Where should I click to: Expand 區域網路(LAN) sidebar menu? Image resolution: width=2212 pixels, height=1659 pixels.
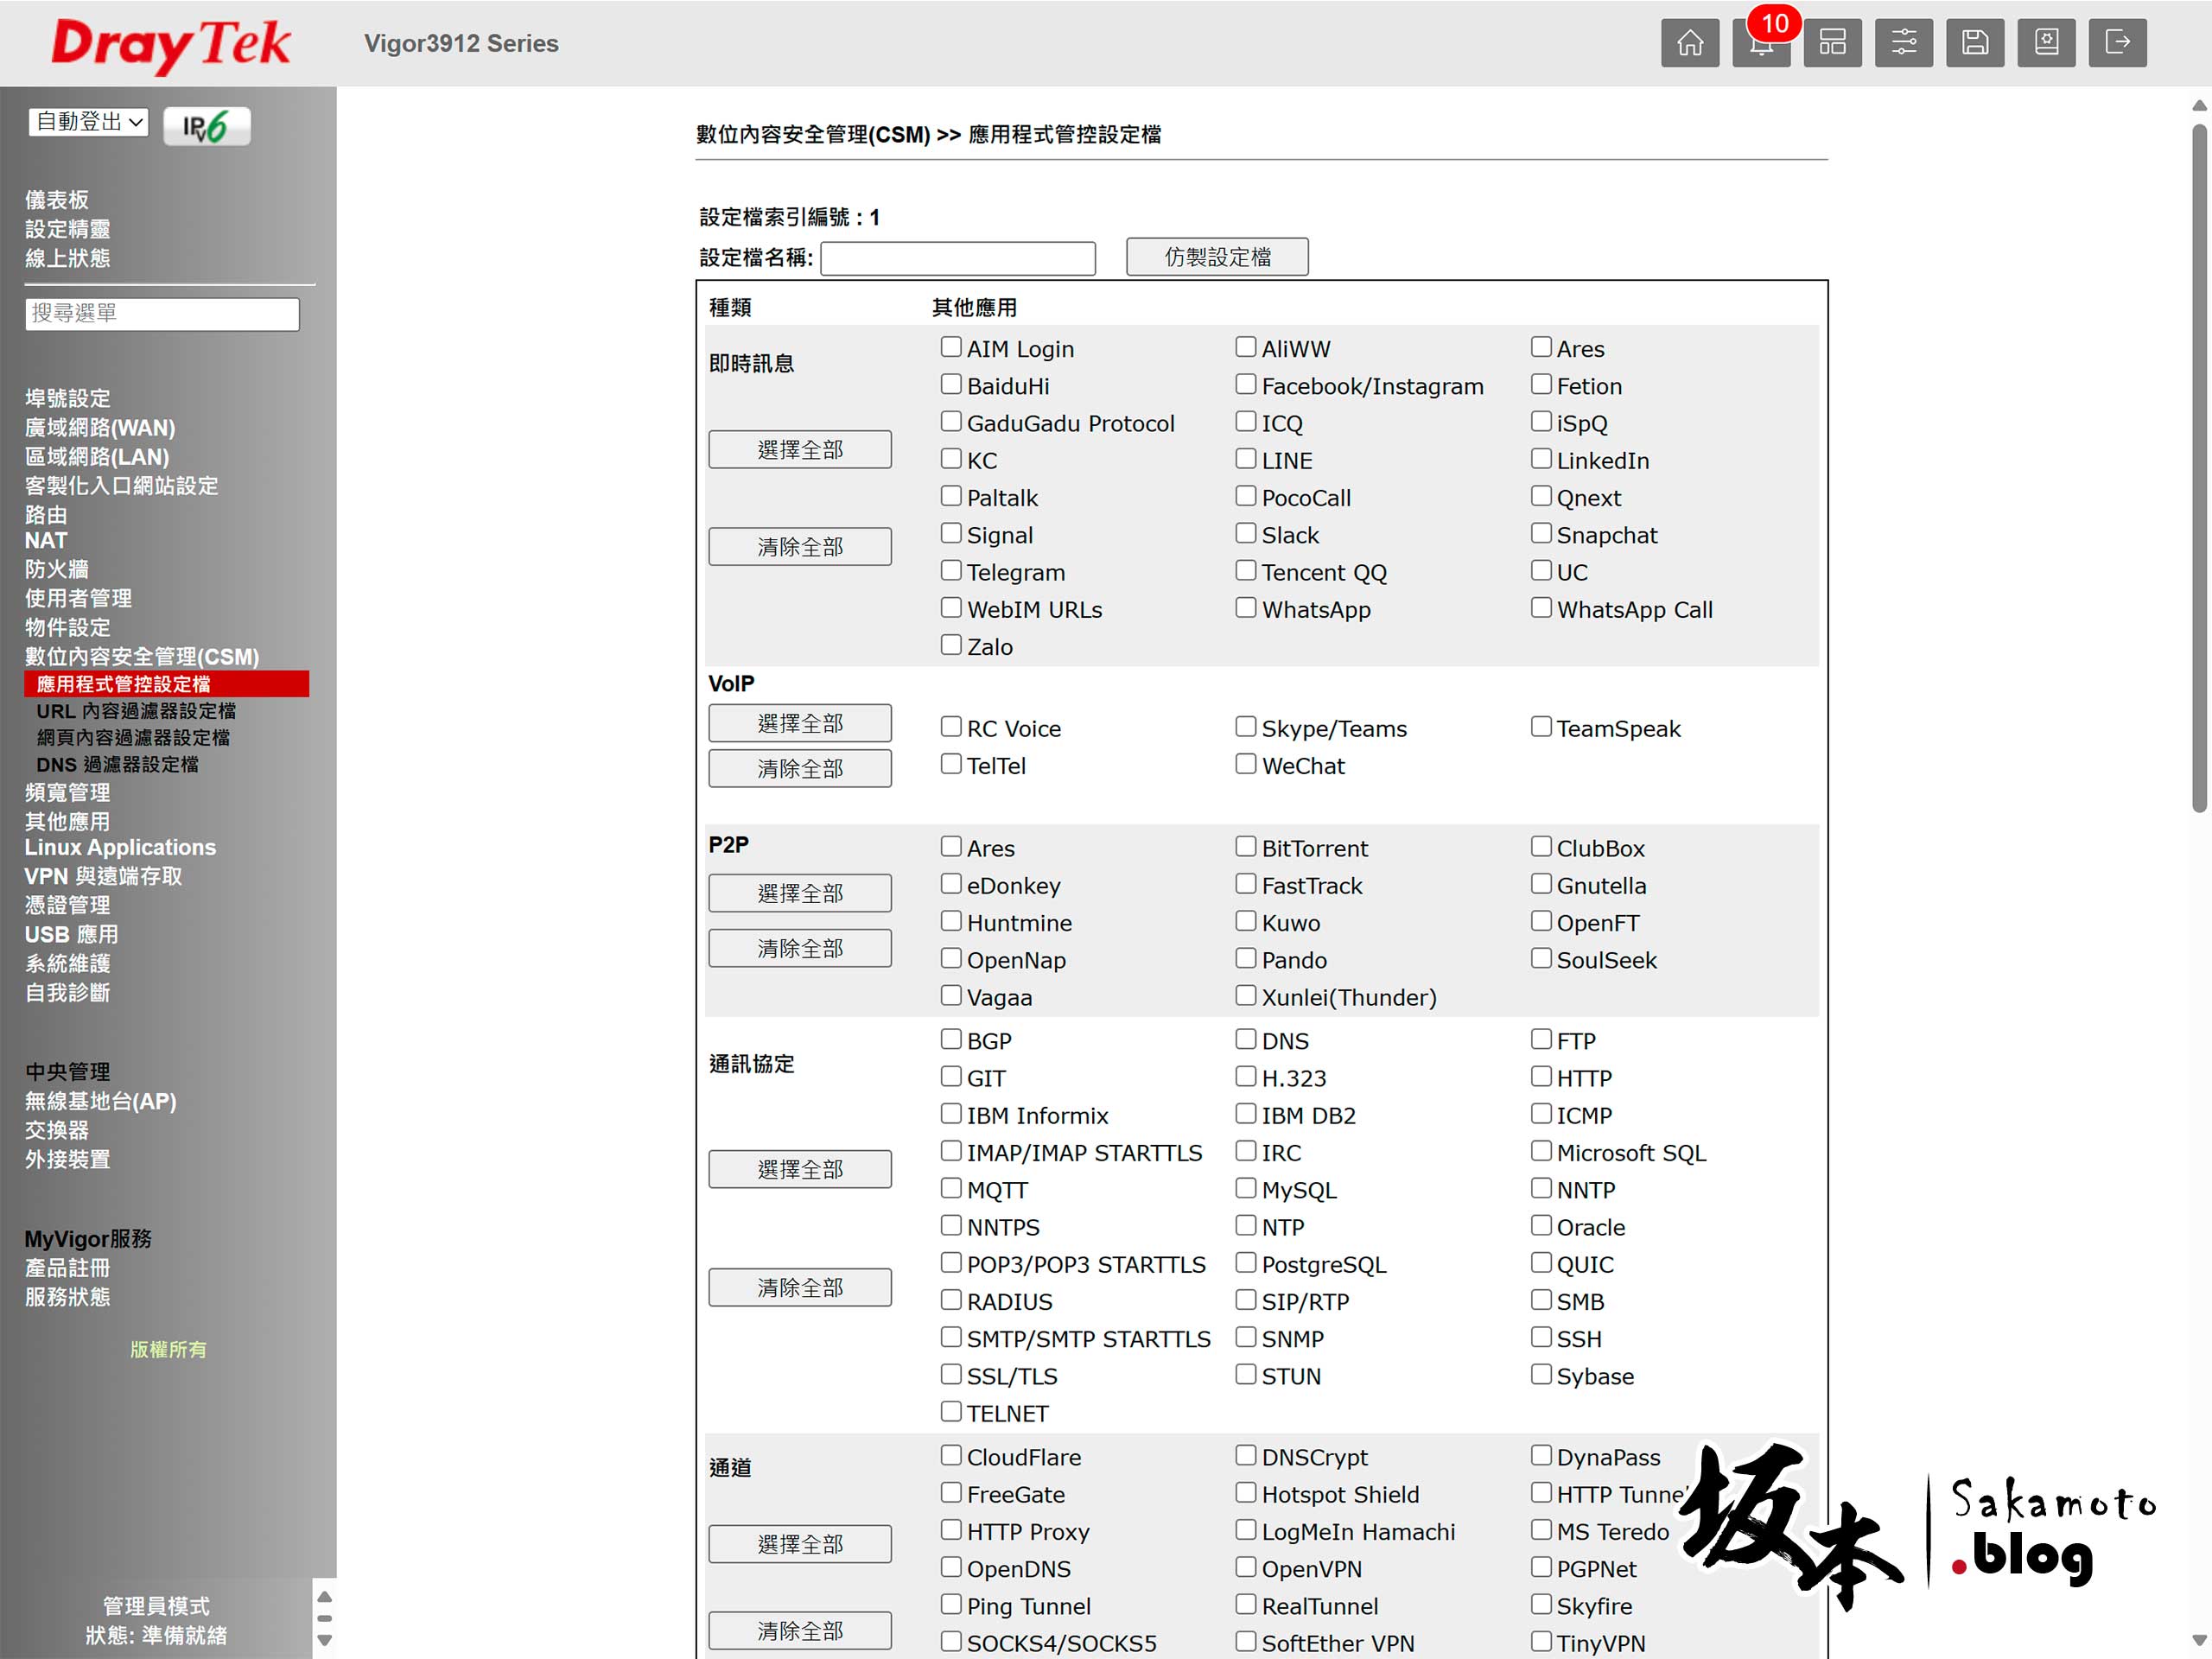[x=97, y=457]
